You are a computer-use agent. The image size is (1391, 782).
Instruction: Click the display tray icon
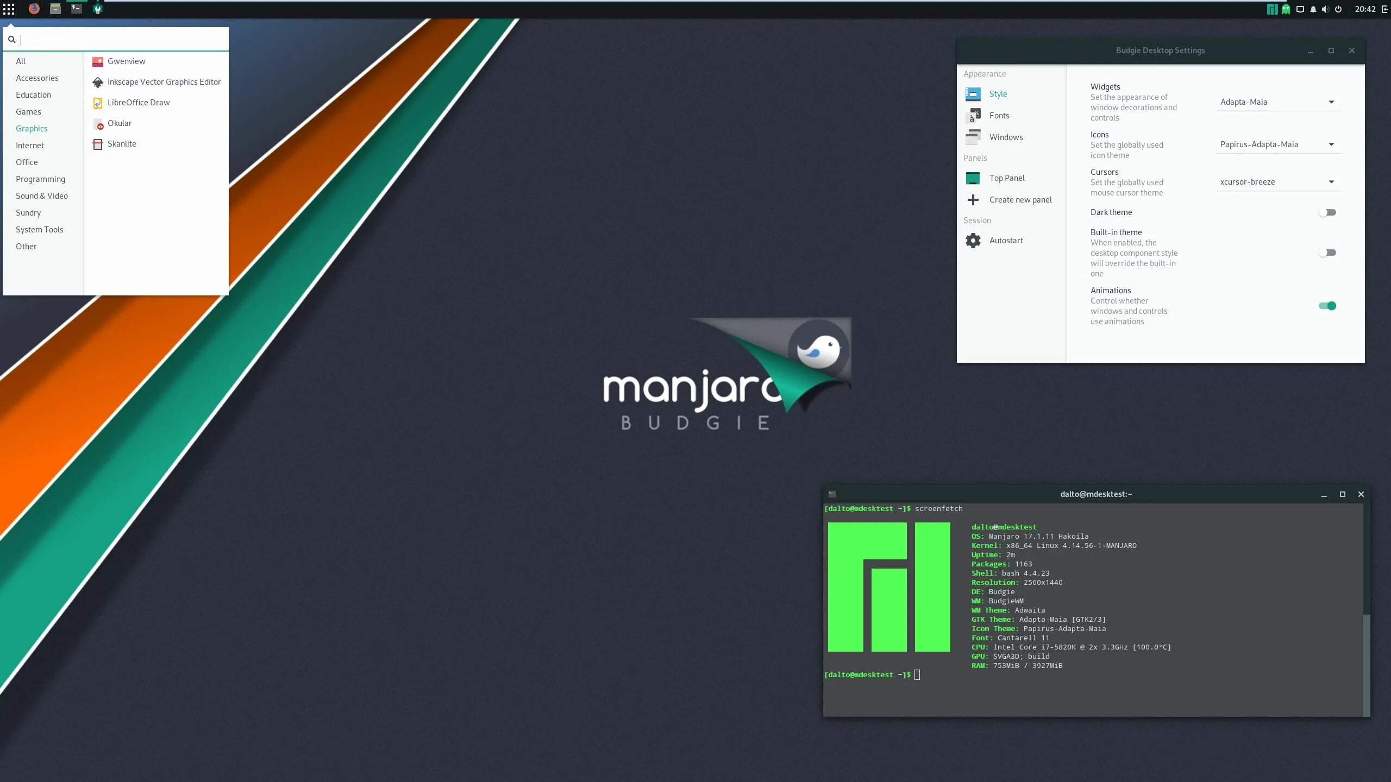point(1300,9)
